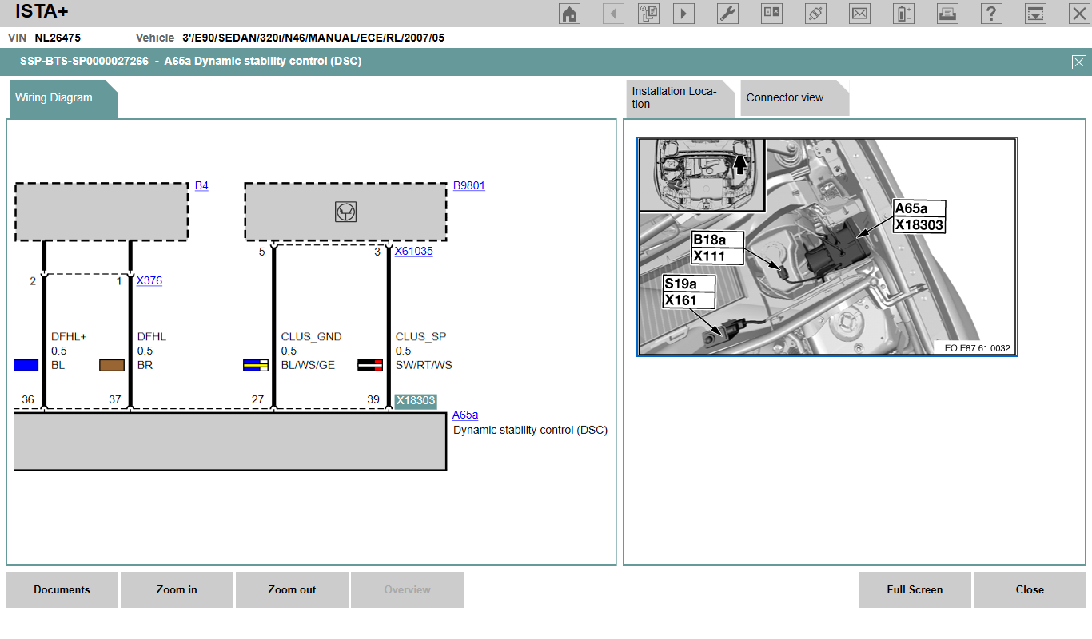Check the battery status icon

903,14
